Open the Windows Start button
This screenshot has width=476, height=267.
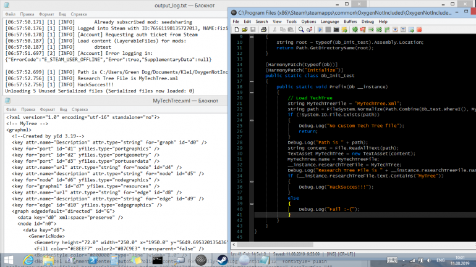coord(9,260)
